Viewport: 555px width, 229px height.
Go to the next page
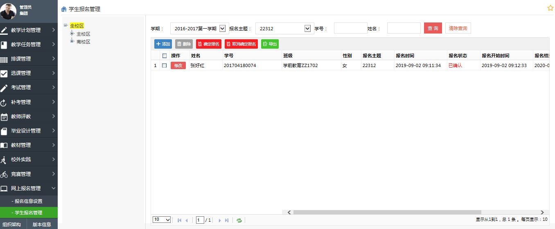220,220
